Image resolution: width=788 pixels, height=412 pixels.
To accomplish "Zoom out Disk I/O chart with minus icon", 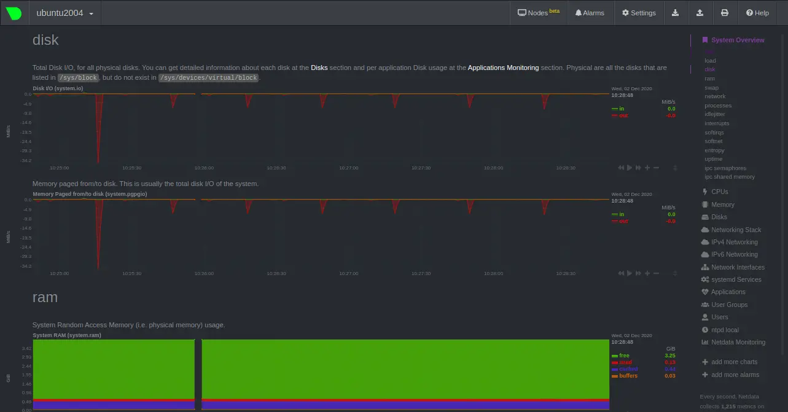I will [x=656, y=168].
